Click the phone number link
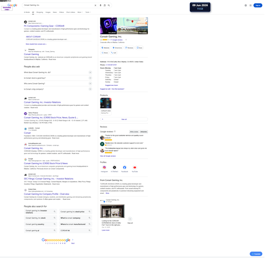Screen dimensions: 266x258 click(x=111, y=65)
